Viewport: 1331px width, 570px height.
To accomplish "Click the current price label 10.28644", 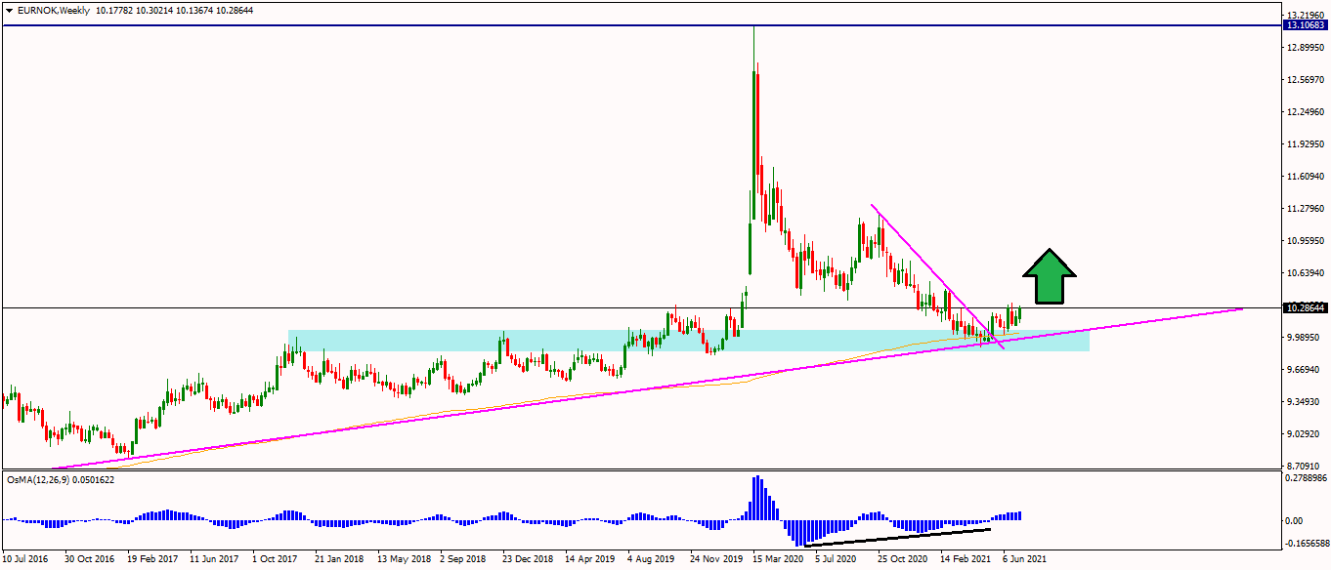I will 1306,308.
